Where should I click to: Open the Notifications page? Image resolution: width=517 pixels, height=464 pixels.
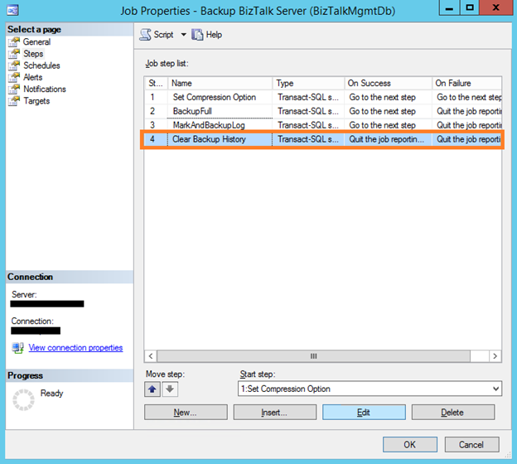click(x=45, y=89)
